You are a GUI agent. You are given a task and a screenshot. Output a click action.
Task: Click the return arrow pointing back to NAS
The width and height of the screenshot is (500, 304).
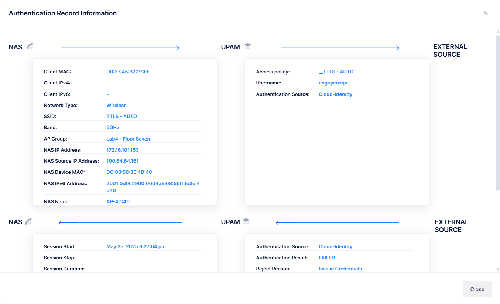pyautogui.click(x=120, y=222)
